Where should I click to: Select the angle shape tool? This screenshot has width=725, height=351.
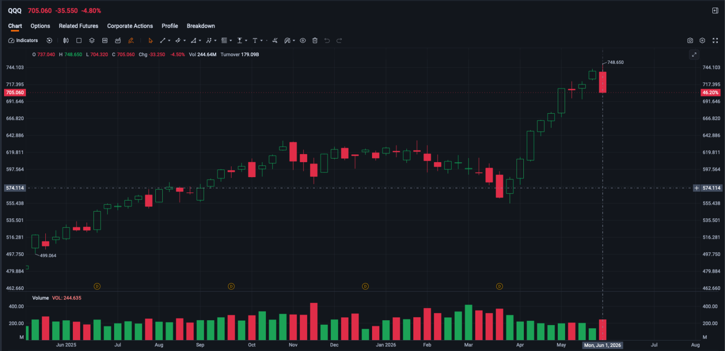tap(193, 40)
